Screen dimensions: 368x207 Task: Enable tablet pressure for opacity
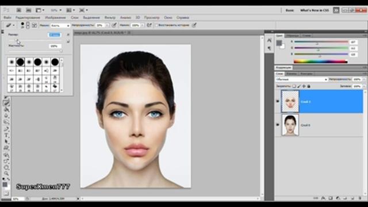tap(114, 25)
